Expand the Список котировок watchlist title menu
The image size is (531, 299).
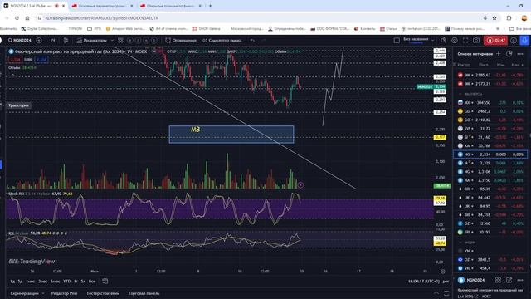tap(475, 53)
